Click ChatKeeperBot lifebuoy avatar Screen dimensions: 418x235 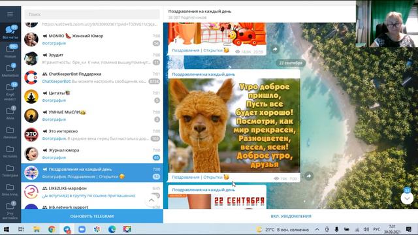pos(31,78)
